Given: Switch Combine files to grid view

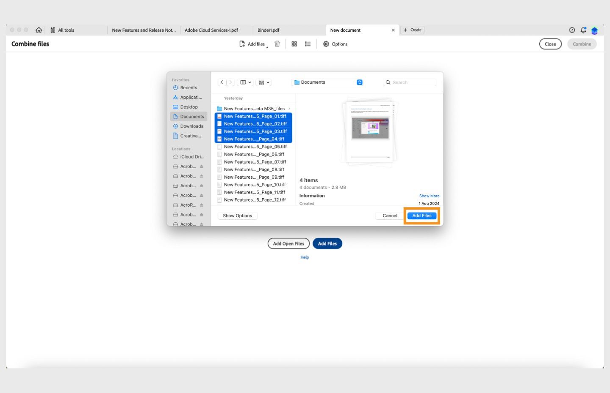Looking at the screenshot, I should (294, 44).
